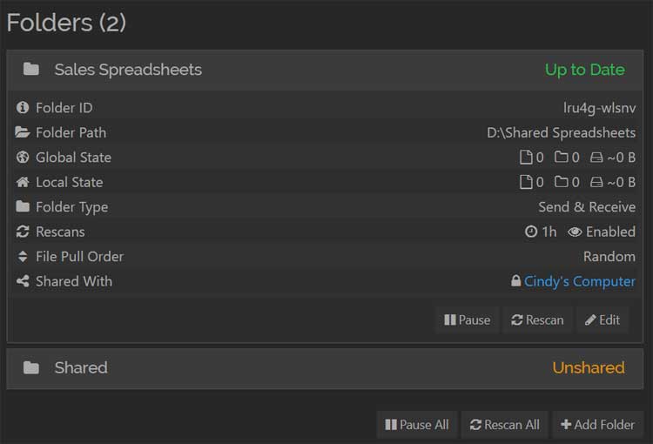The height and width of the screenshot is (444, 653).
Task: Click the File Pull Order label
Action: point(79,257)
